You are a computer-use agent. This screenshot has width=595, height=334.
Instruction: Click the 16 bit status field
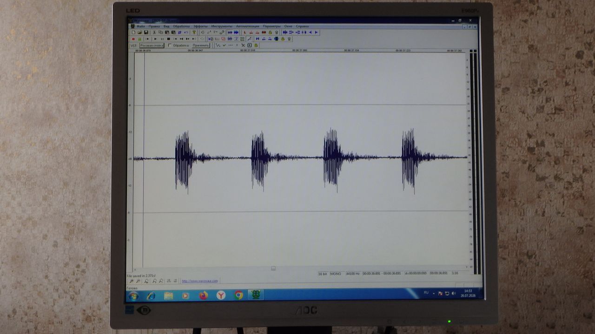[323, 274]
